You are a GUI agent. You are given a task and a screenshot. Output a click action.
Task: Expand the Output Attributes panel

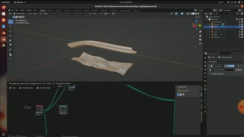point(217,74)
